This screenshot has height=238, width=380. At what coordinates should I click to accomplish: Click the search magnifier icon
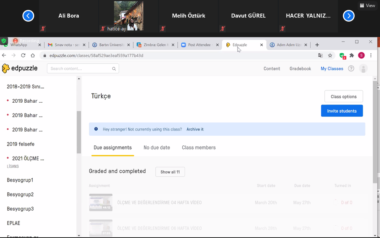coord(114,69)
